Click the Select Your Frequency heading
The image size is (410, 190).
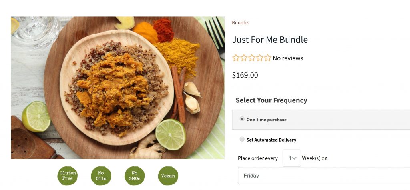click(x=271, y=100)
